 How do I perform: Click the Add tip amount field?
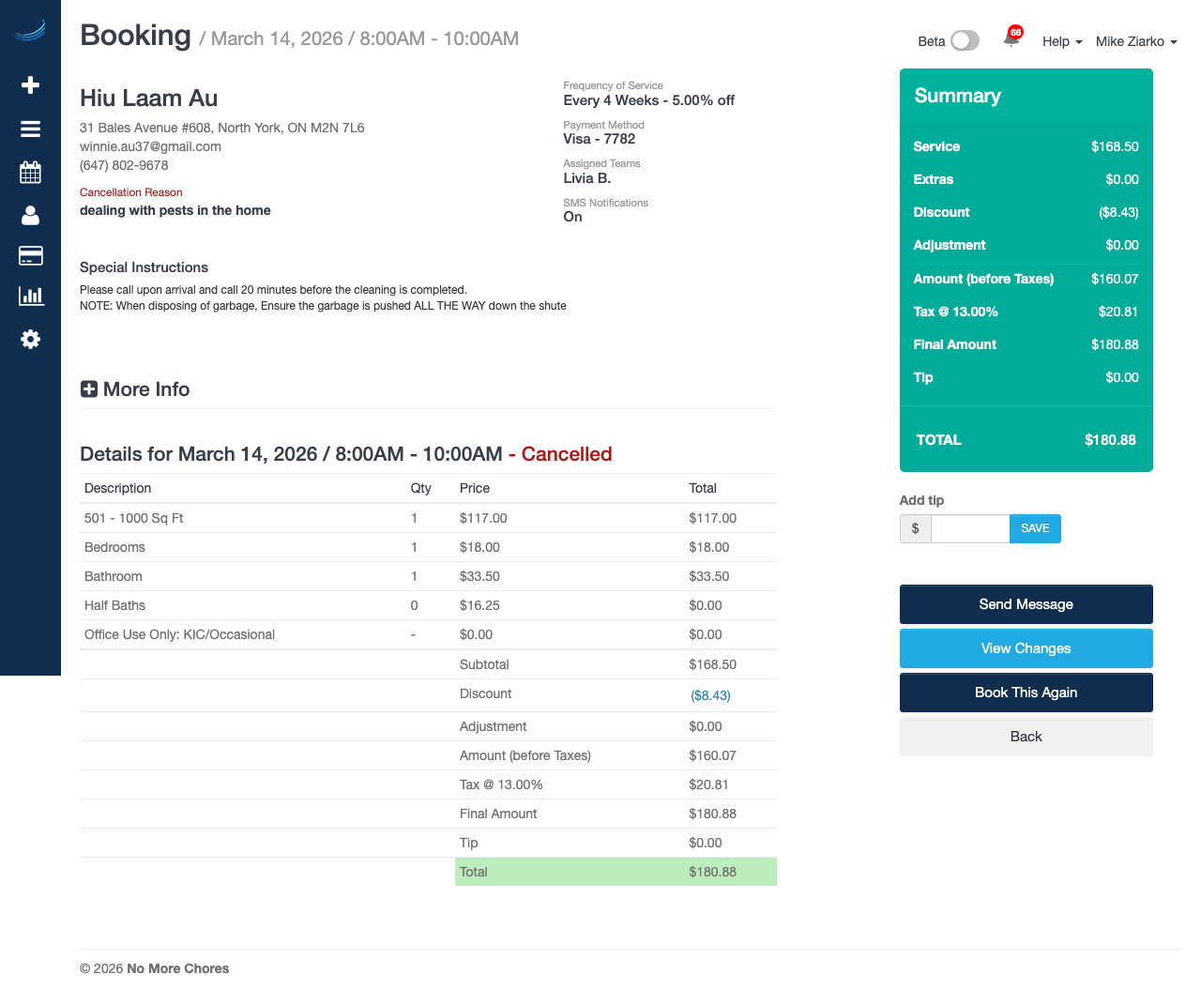pos(969,528)
